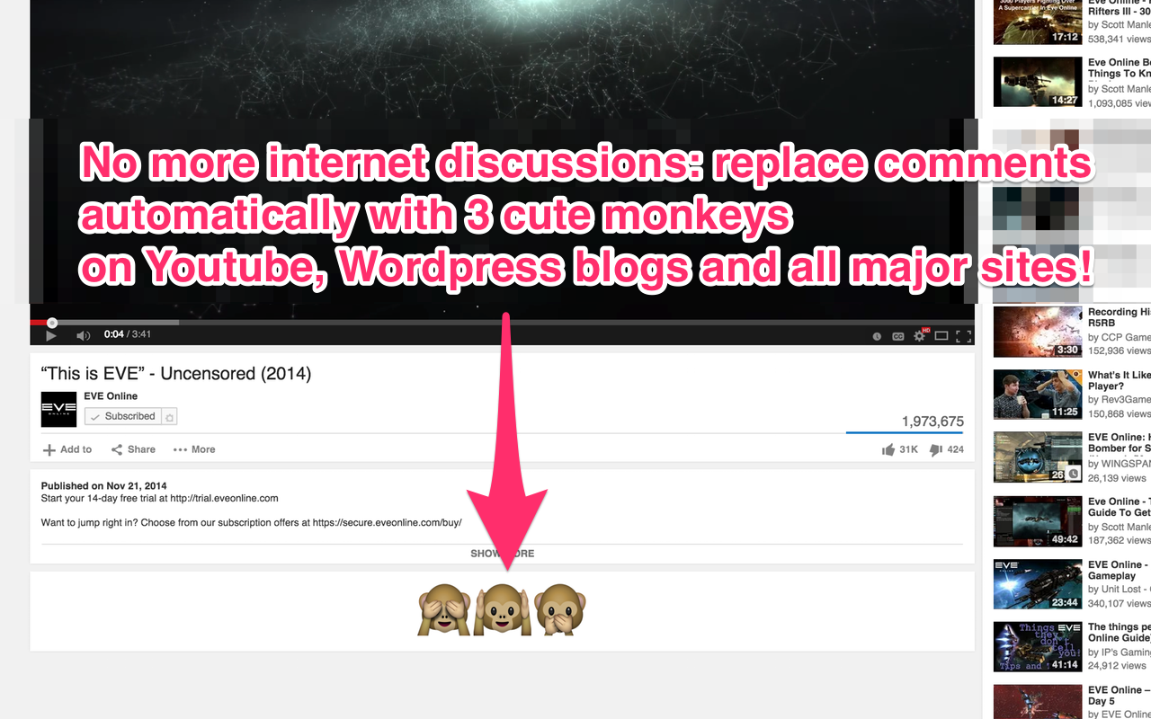This screenshot has width=1151, height=719.
Task: Open 17:12 Rifters III video thumbnail
Action: point(1038,22)
